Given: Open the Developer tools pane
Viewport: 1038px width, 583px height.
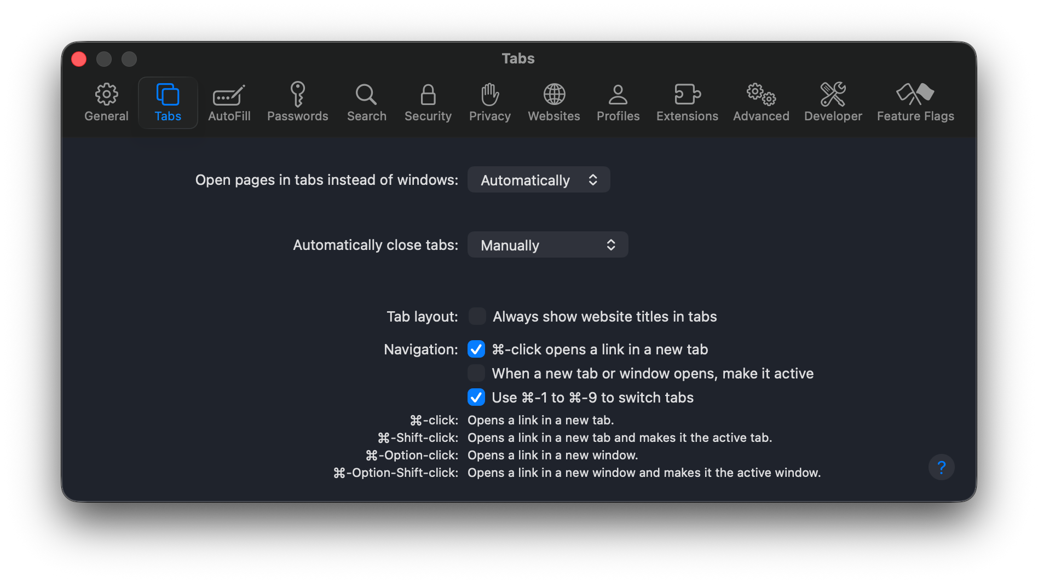Looking at the screenshot, I should [833, 102].
